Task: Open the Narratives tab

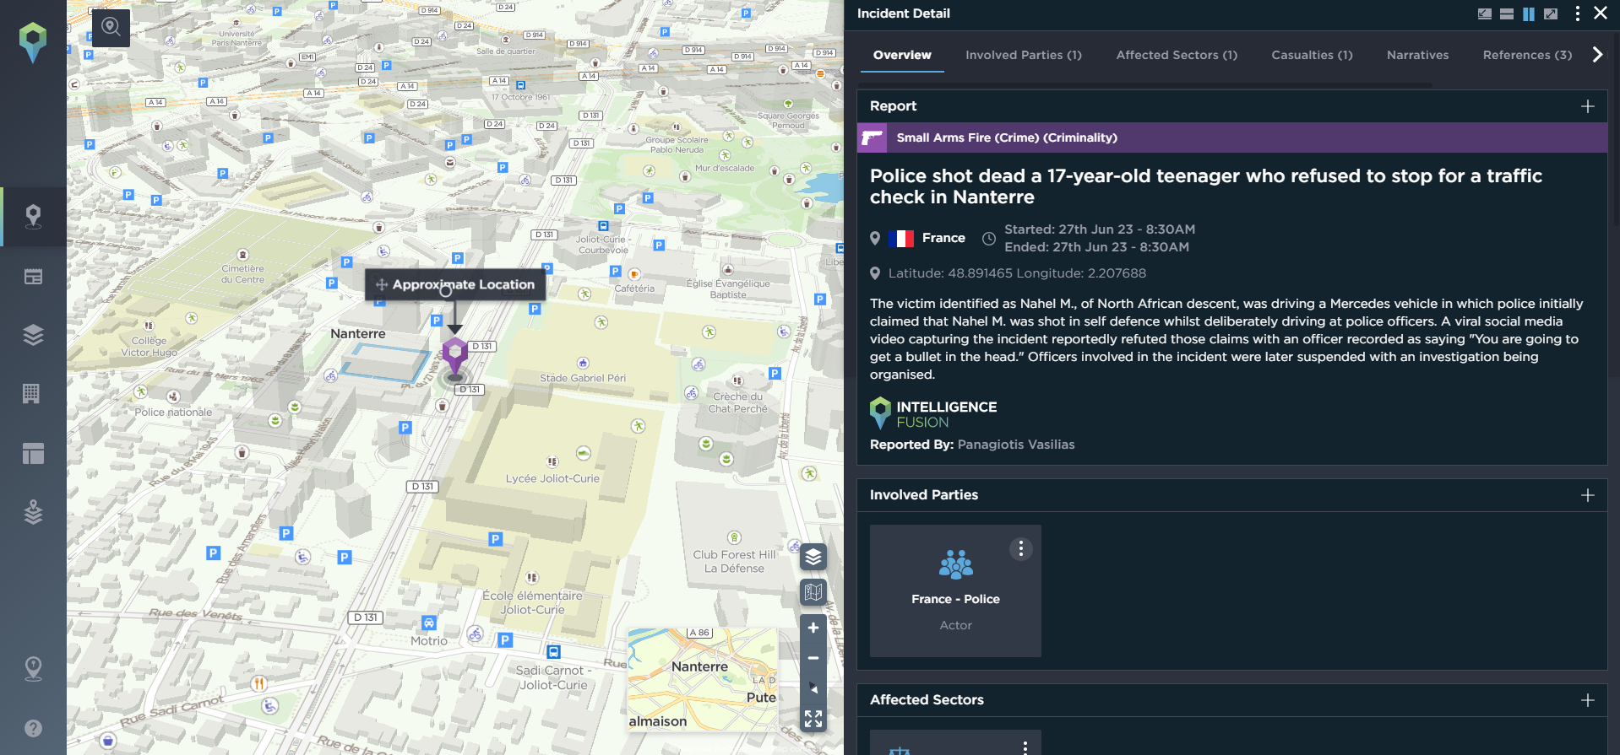Action: pos(1417,55)
